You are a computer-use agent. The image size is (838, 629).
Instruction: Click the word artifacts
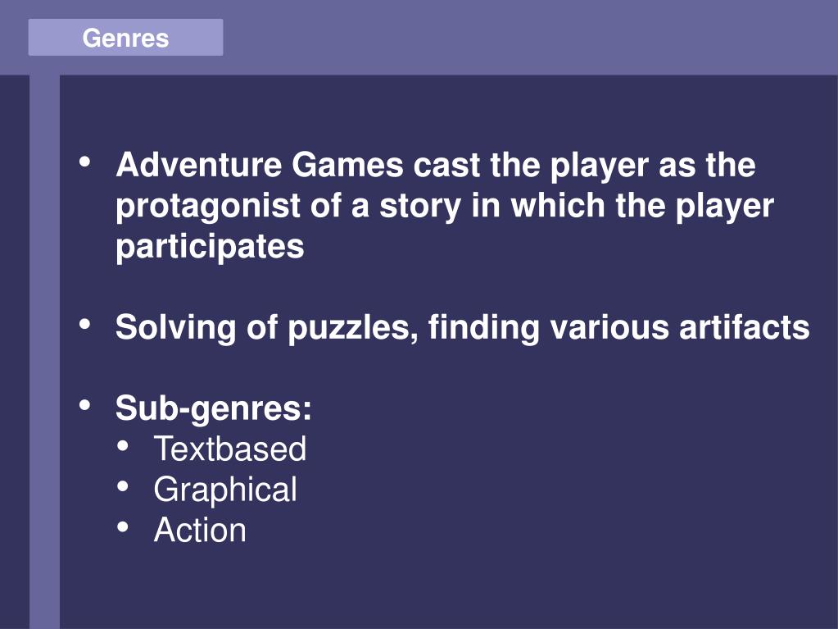pos(745,327)
